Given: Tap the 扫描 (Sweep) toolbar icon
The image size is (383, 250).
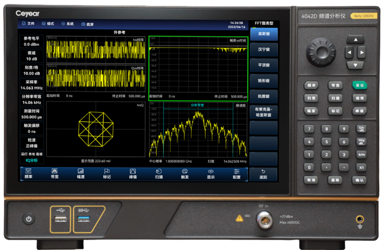Looking at the screenshot, I should tap(159, 173).
